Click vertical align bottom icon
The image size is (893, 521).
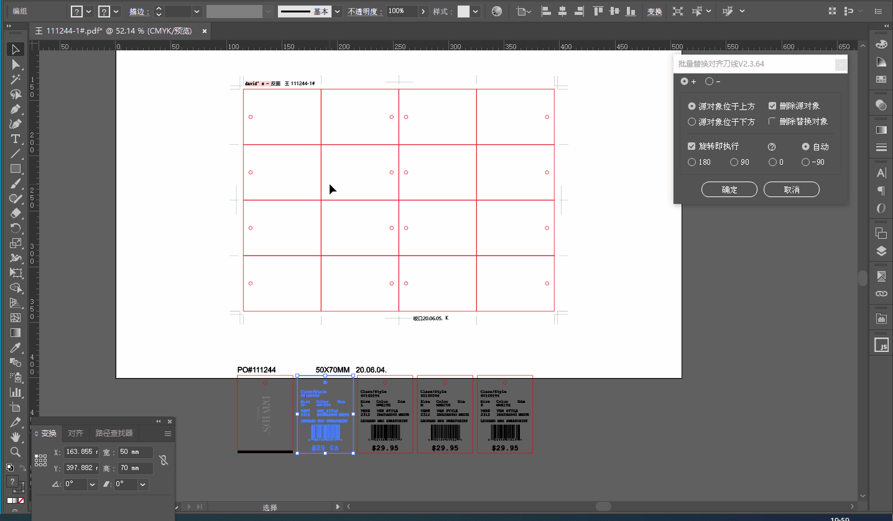[631, 11]
